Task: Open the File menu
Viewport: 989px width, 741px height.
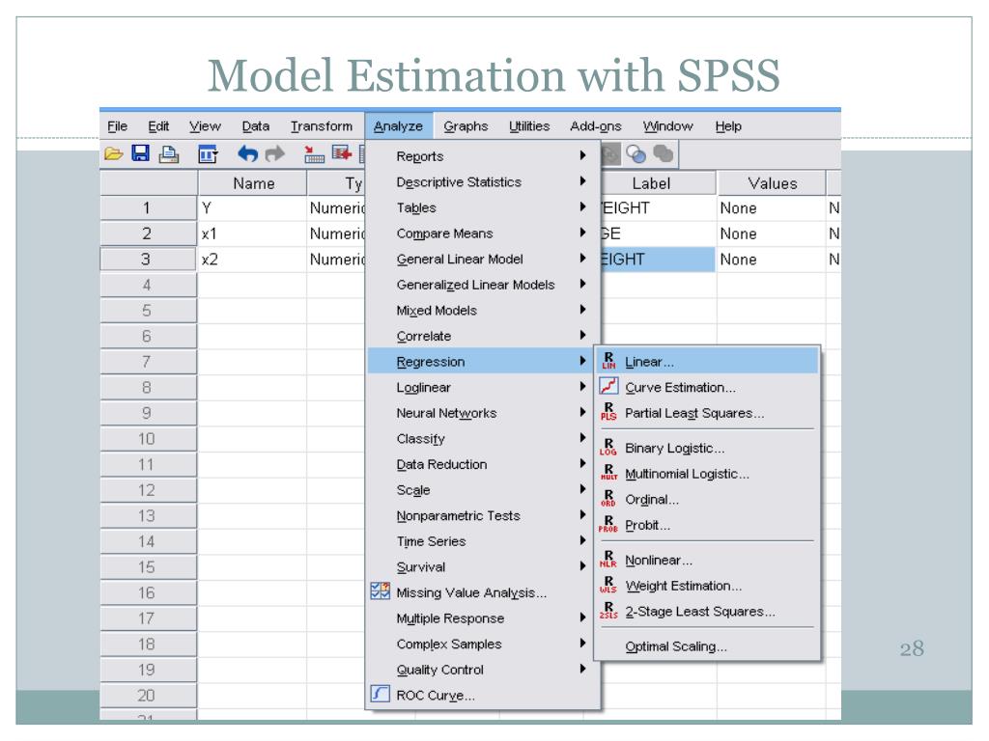Action: [117, 126]
